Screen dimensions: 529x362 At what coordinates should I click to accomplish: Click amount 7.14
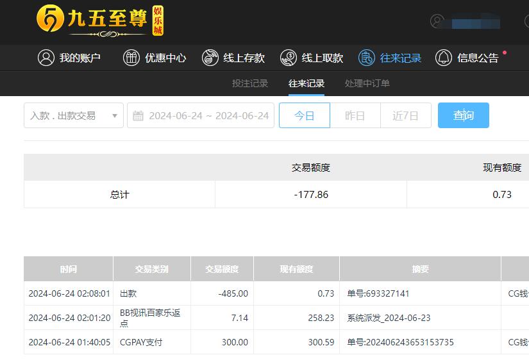coord(240,318)
